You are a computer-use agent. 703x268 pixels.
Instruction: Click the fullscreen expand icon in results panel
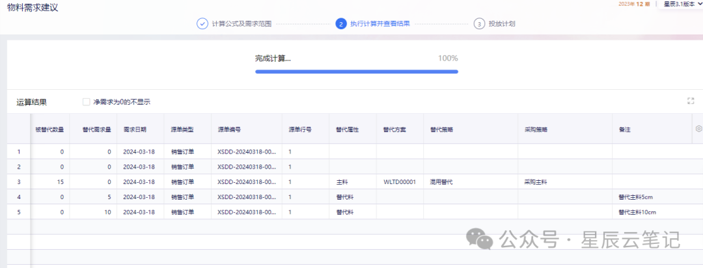(691, 101)
